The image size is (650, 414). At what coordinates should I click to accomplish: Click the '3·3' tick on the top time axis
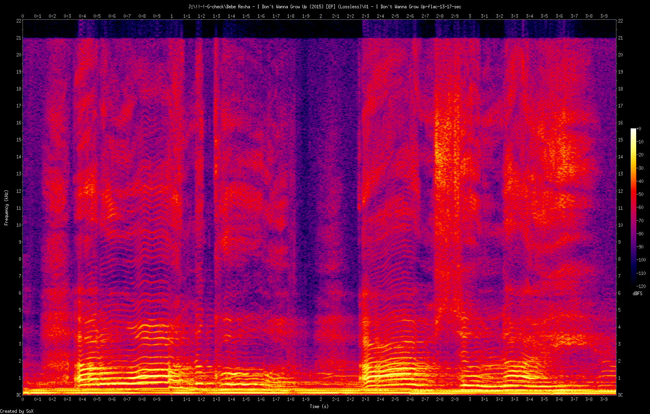pos(514,16)
